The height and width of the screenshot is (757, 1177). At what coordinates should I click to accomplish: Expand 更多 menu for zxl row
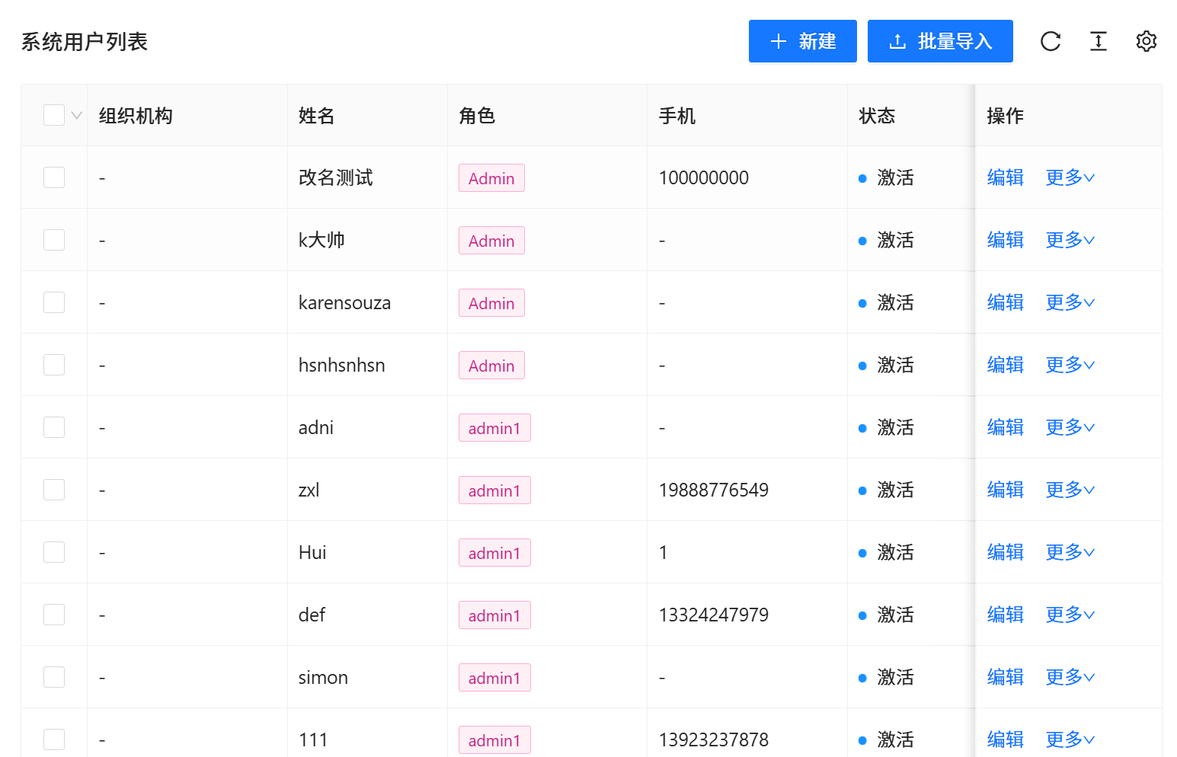point(1070,490)
